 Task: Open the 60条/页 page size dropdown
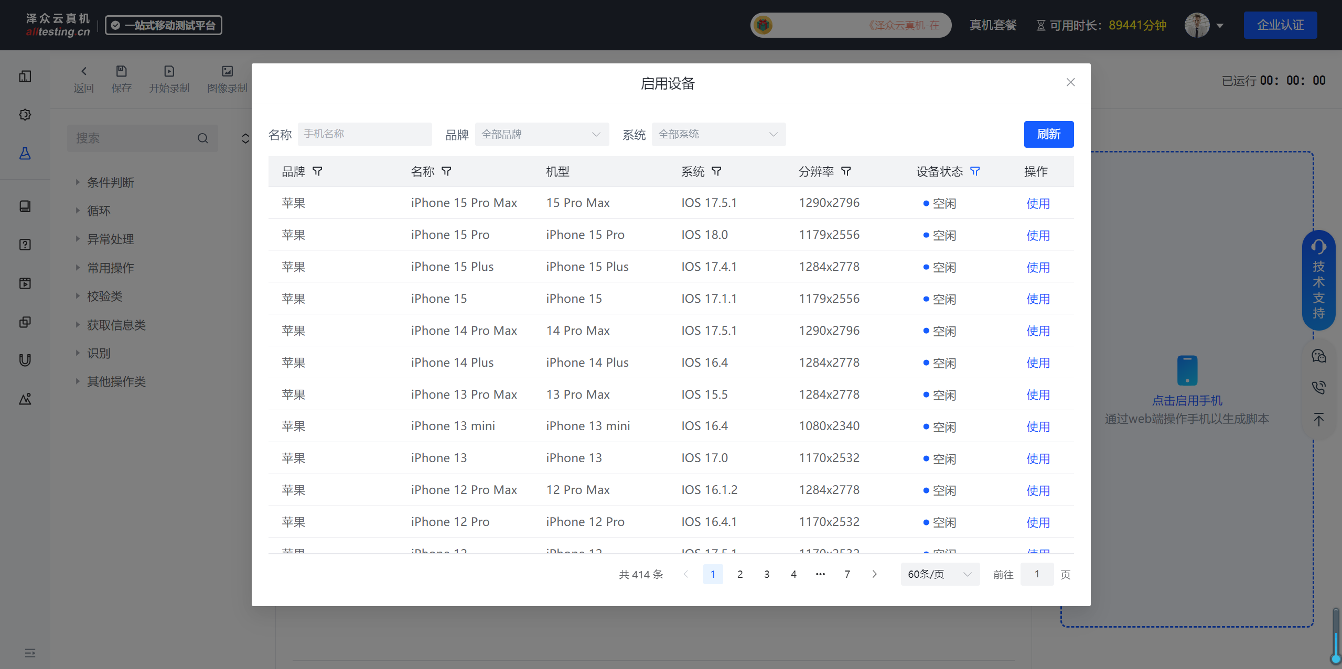940,574
